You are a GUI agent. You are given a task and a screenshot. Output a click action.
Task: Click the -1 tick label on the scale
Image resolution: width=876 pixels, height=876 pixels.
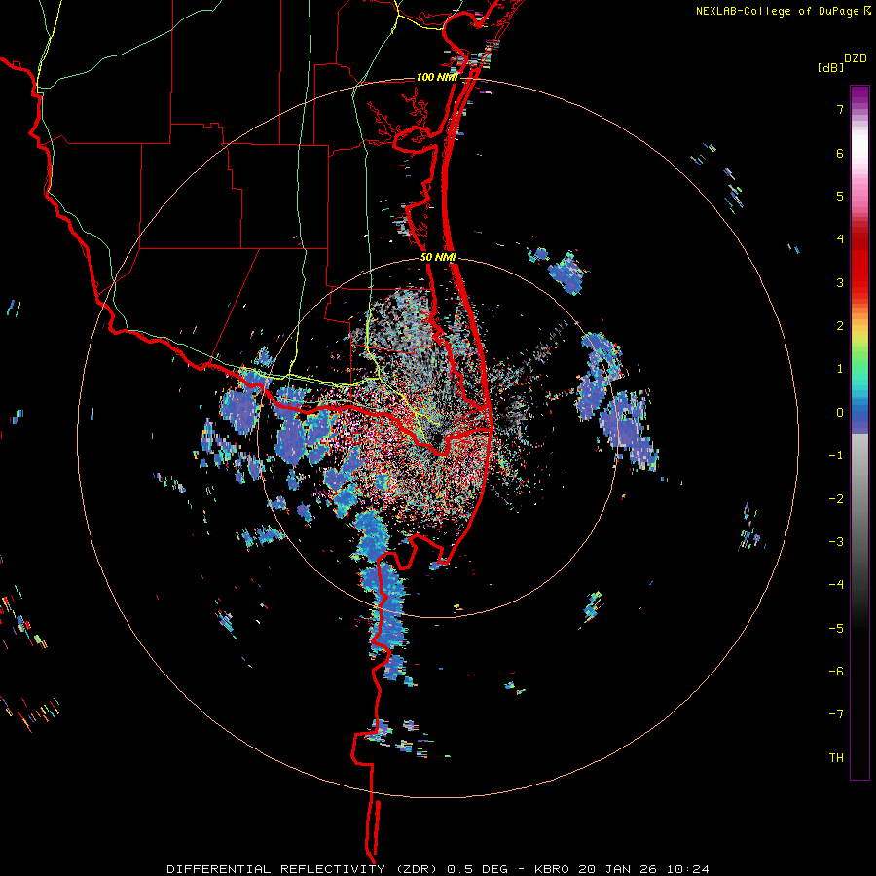[836, 456]
